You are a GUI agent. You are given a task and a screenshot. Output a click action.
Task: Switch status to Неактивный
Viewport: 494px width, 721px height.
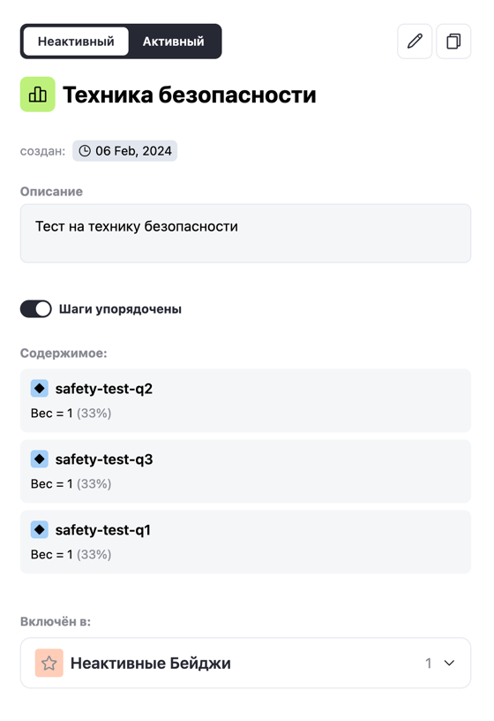76,42
